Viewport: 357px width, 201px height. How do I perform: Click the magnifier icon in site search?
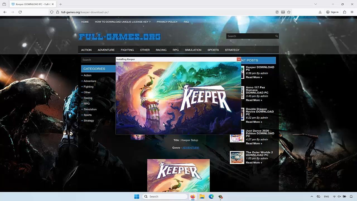(276, 36)
